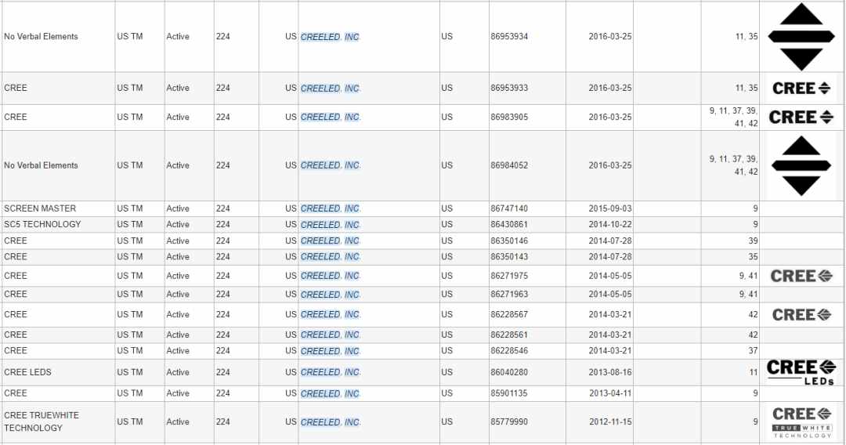Screen dimensions: 846x445
Task: Click the CREE logo image for 86953933
Action: (x=801, y=88)
